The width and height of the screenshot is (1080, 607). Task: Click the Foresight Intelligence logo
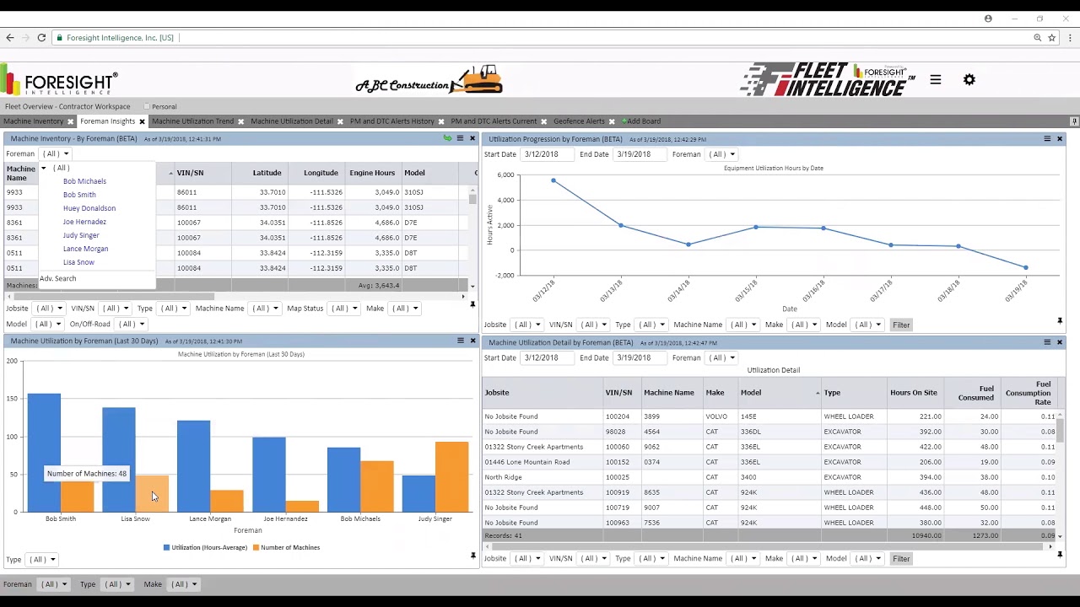click(59, 82)
